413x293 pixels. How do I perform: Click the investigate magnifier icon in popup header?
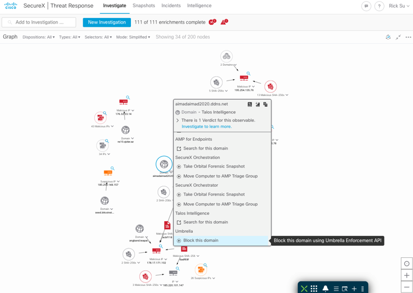[x=250, y=104]
